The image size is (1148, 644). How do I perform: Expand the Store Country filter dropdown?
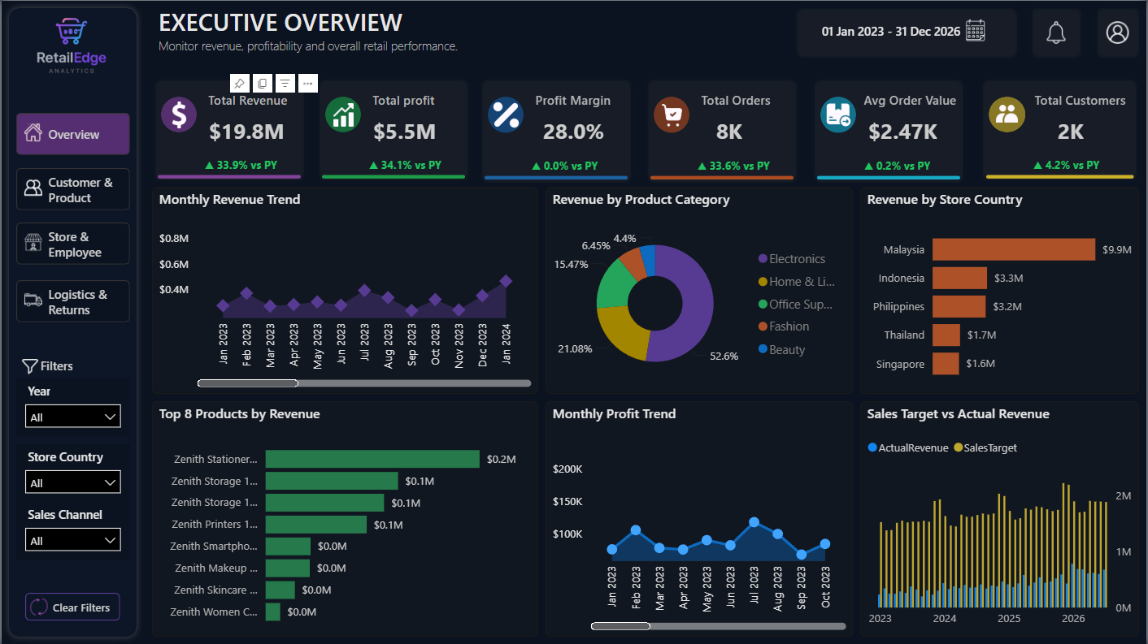pyautogui.click(x=73, y=482)
